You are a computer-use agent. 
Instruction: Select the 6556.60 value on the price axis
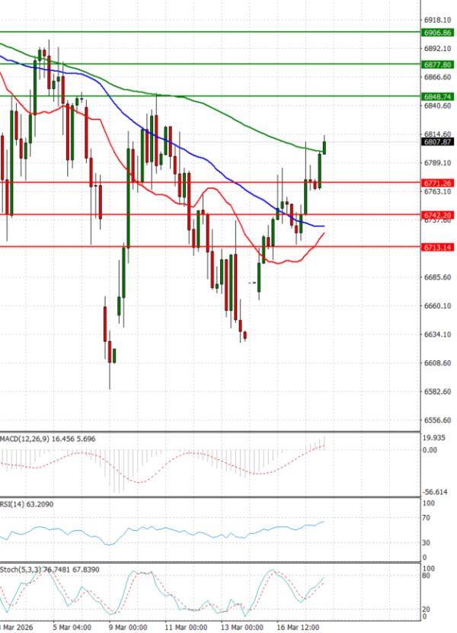pos(437,420)
